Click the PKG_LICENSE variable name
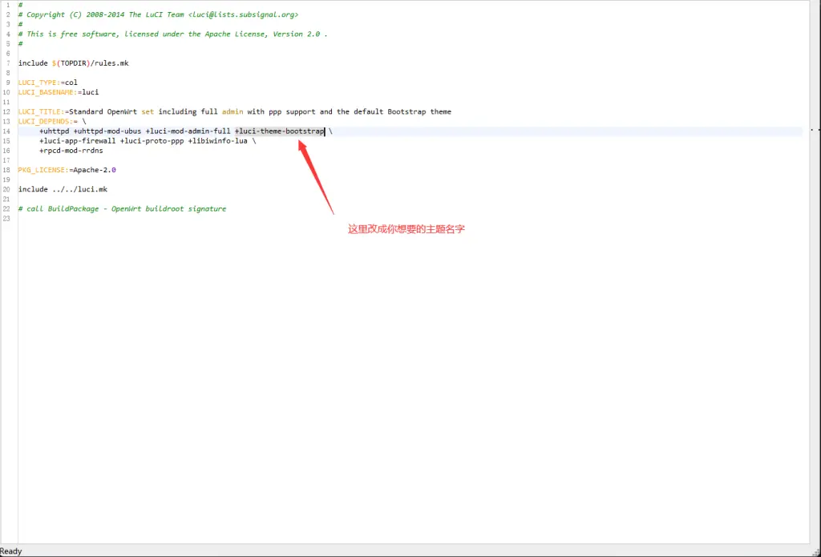This screenshot has height=557, width=821. [x=42, y=170]
